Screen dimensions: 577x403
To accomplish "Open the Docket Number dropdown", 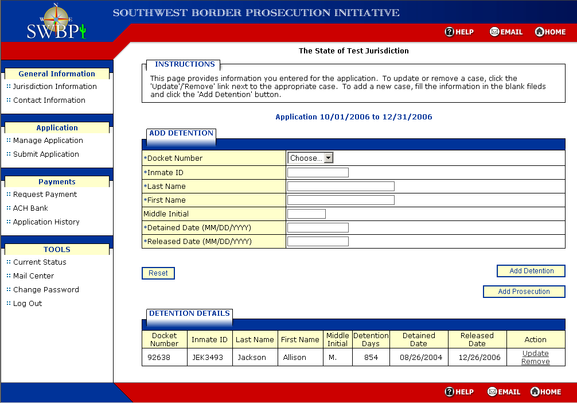I will [x=310, y=158].
